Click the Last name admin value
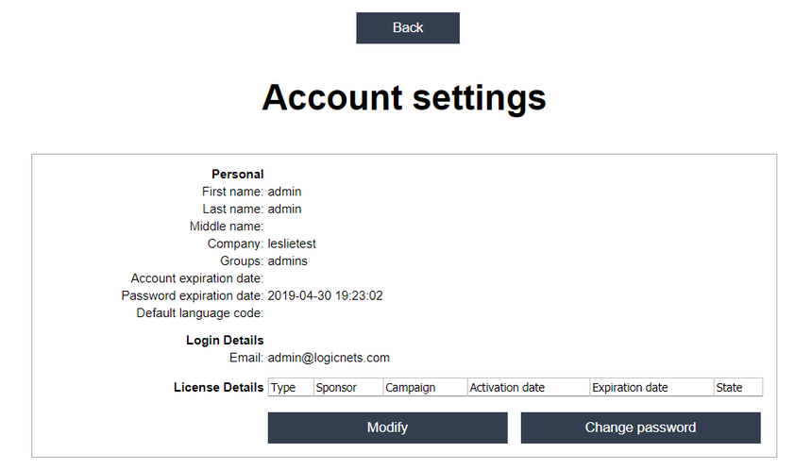The height and width of the screenshot is (470, 812). click(284, 209)
